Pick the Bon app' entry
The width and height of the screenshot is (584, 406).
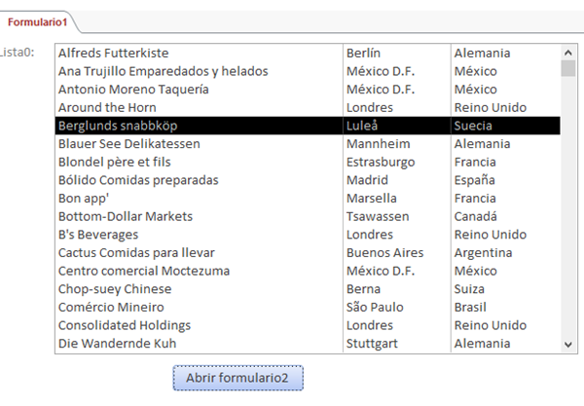85,198
